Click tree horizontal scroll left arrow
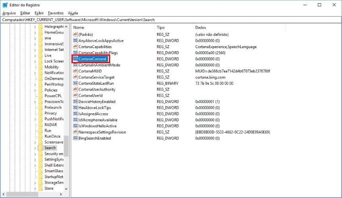Viewport: 342px width, 198px height. pyautogui.click(x=3, y=194)
